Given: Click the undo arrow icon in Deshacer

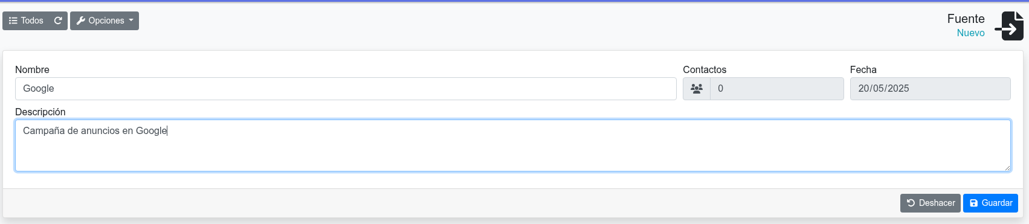Looking at the screenshot, I should (x=911, y=203).
